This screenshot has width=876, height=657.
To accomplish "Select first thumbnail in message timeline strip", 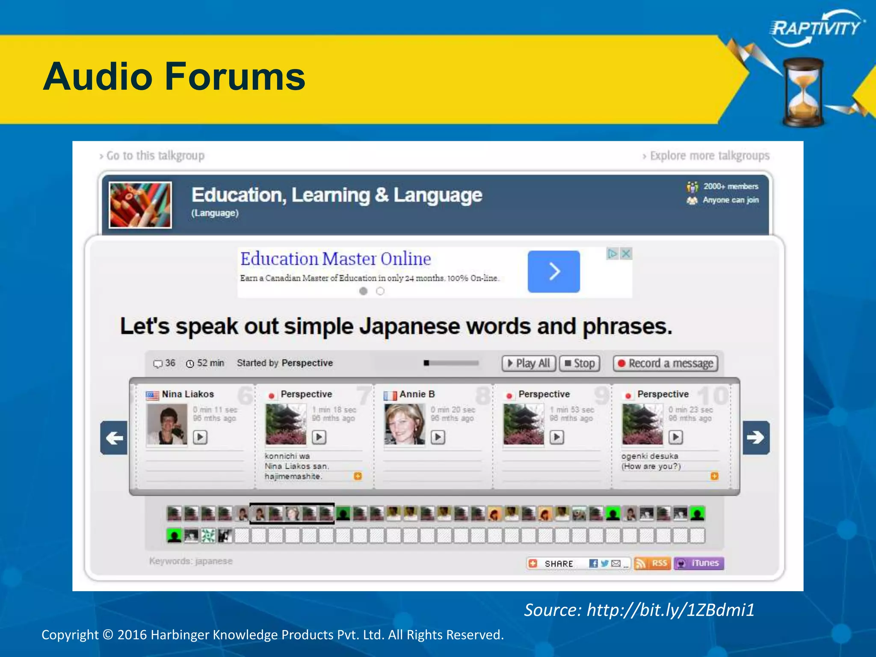I will 174,513.
